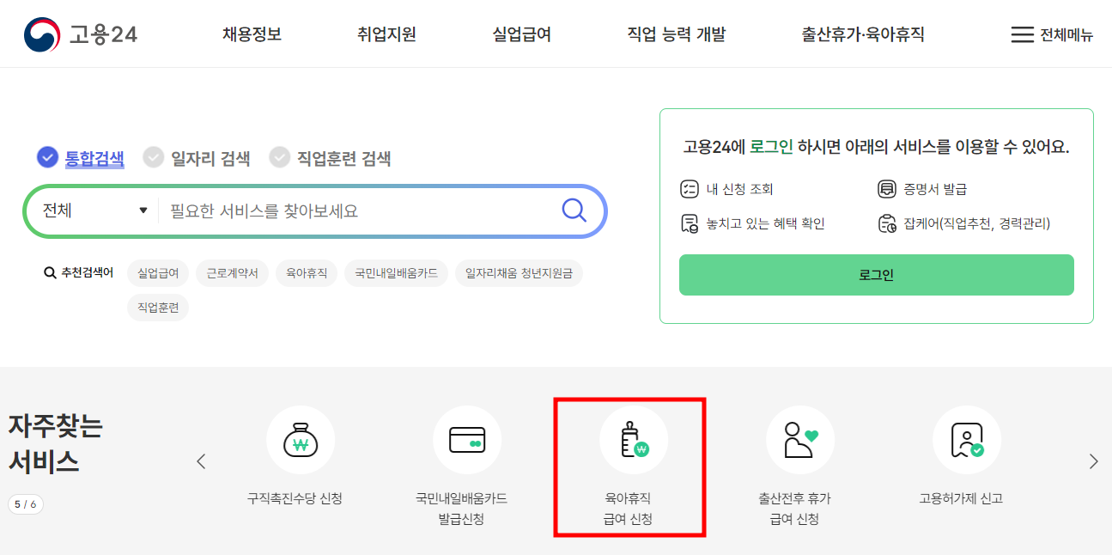Select the 일자리 검색 option
The width and height of the screenshot is (1112, 555).
pos(197,158)
